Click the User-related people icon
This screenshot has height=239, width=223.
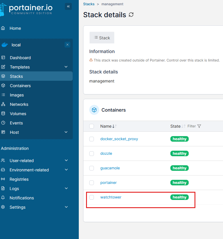coord(3,160)
